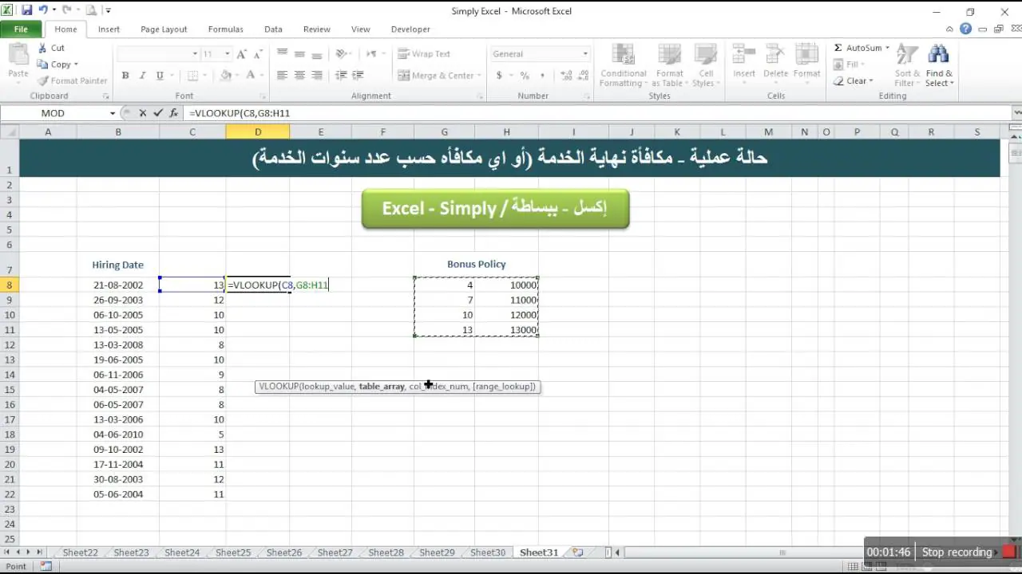Open the Copy dropdown arrow
This screenshot has height=574, width=1022.
coord(76,65)
